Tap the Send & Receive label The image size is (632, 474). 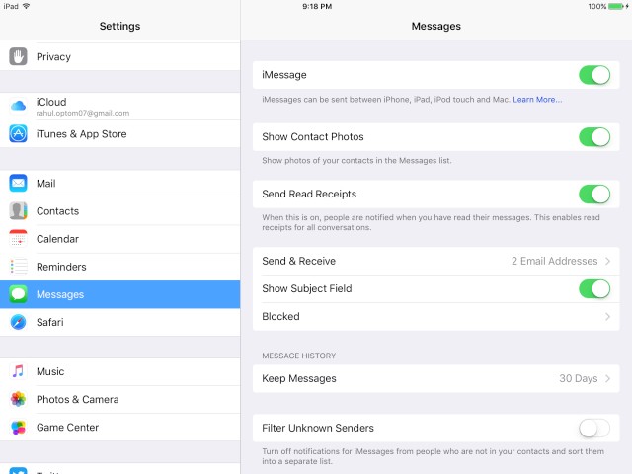pos(298,261)
